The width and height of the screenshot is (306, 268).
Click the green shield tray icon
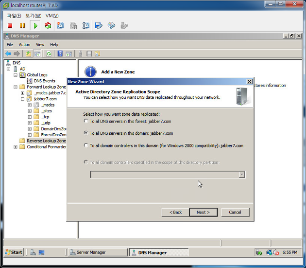[259, 252]
